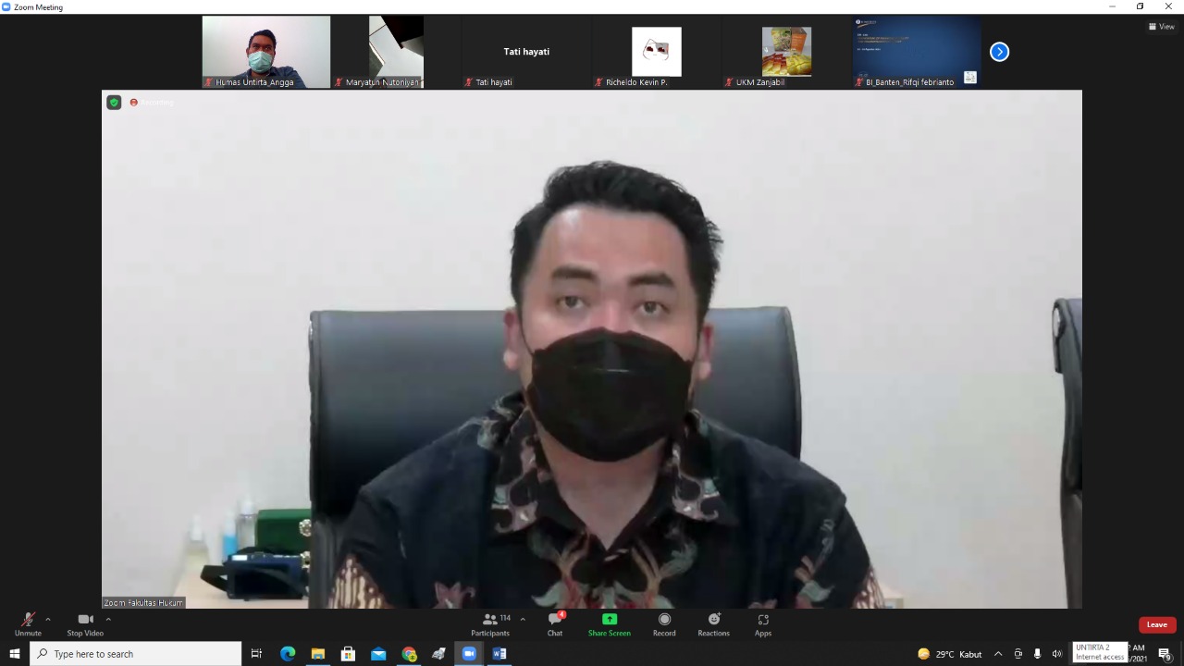Open the Windows Start menu
Image resolution: width=1184 pixels, height=666 pixels.
click(14, 654)
